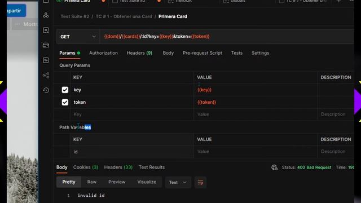Open the Cookies (3) response tab
This screenshot has height=203, width=361.
tap(86, 167)
